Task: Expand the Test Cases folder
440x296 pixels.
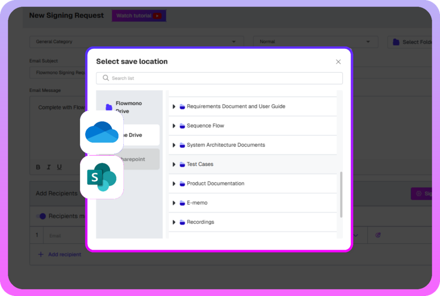Action: point(174,164)
